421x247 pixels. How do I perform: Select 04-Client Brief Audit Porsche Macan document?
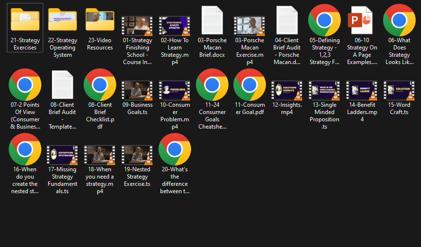coord(287,20)
